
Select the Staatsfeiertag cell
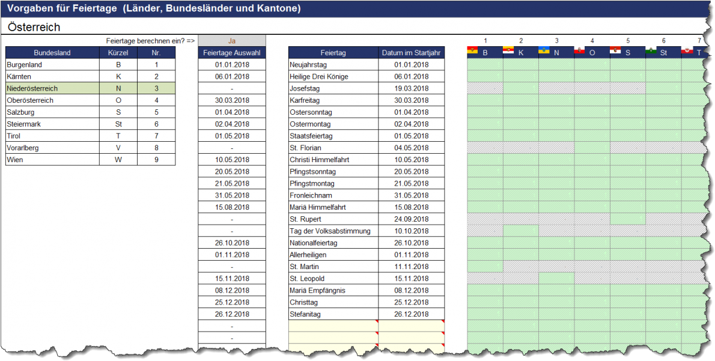coord(333,136)
